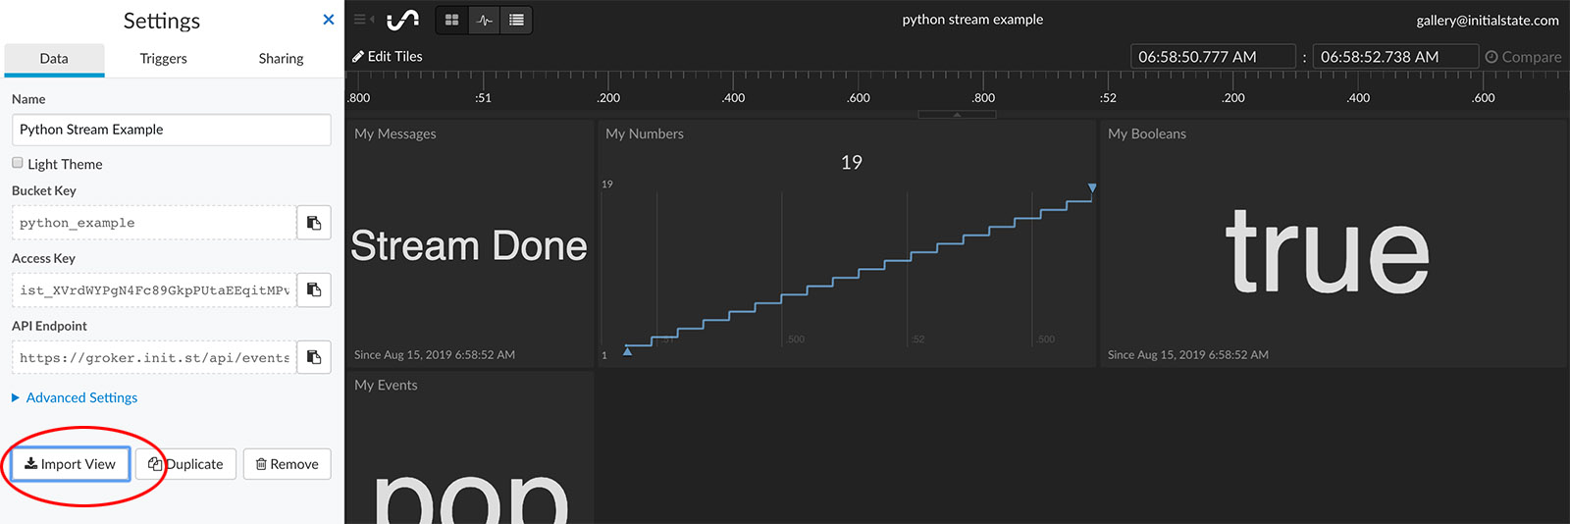Switch to Waves view icon
Image resolution: width=1570 pixels, height=524 pixels.
click(x=485, y=20)
